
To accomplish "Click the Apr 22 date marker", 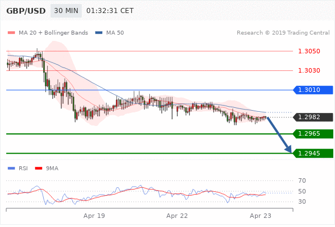I will (177, 216).
